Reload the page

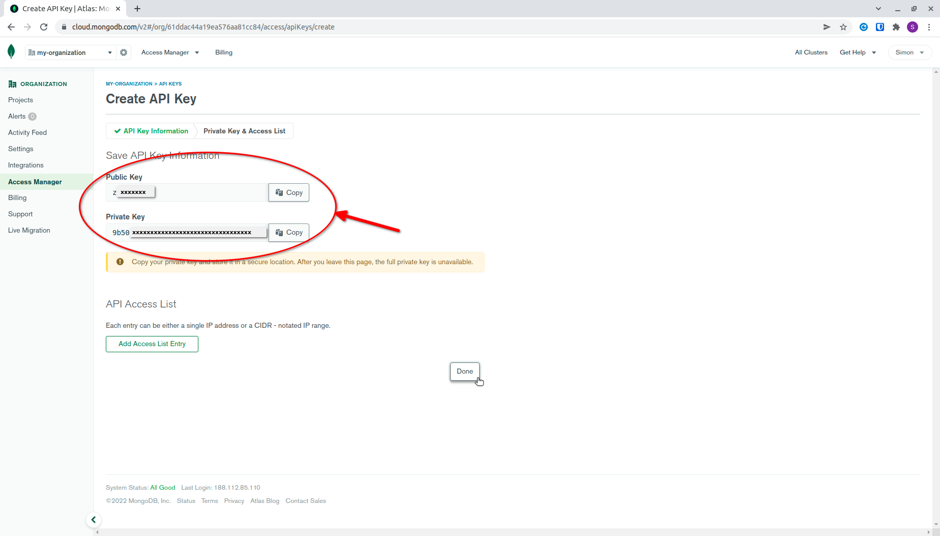(x=44, y=27)
